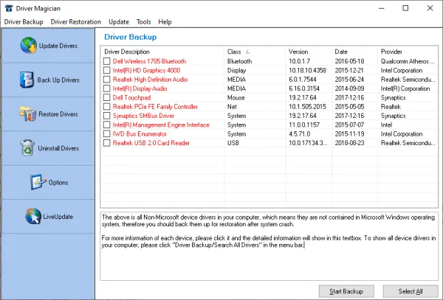Image resolution: width=443 pixels, height=300 pixels.
Task: Click the Update Drivers globe icon
Action: 28,46
